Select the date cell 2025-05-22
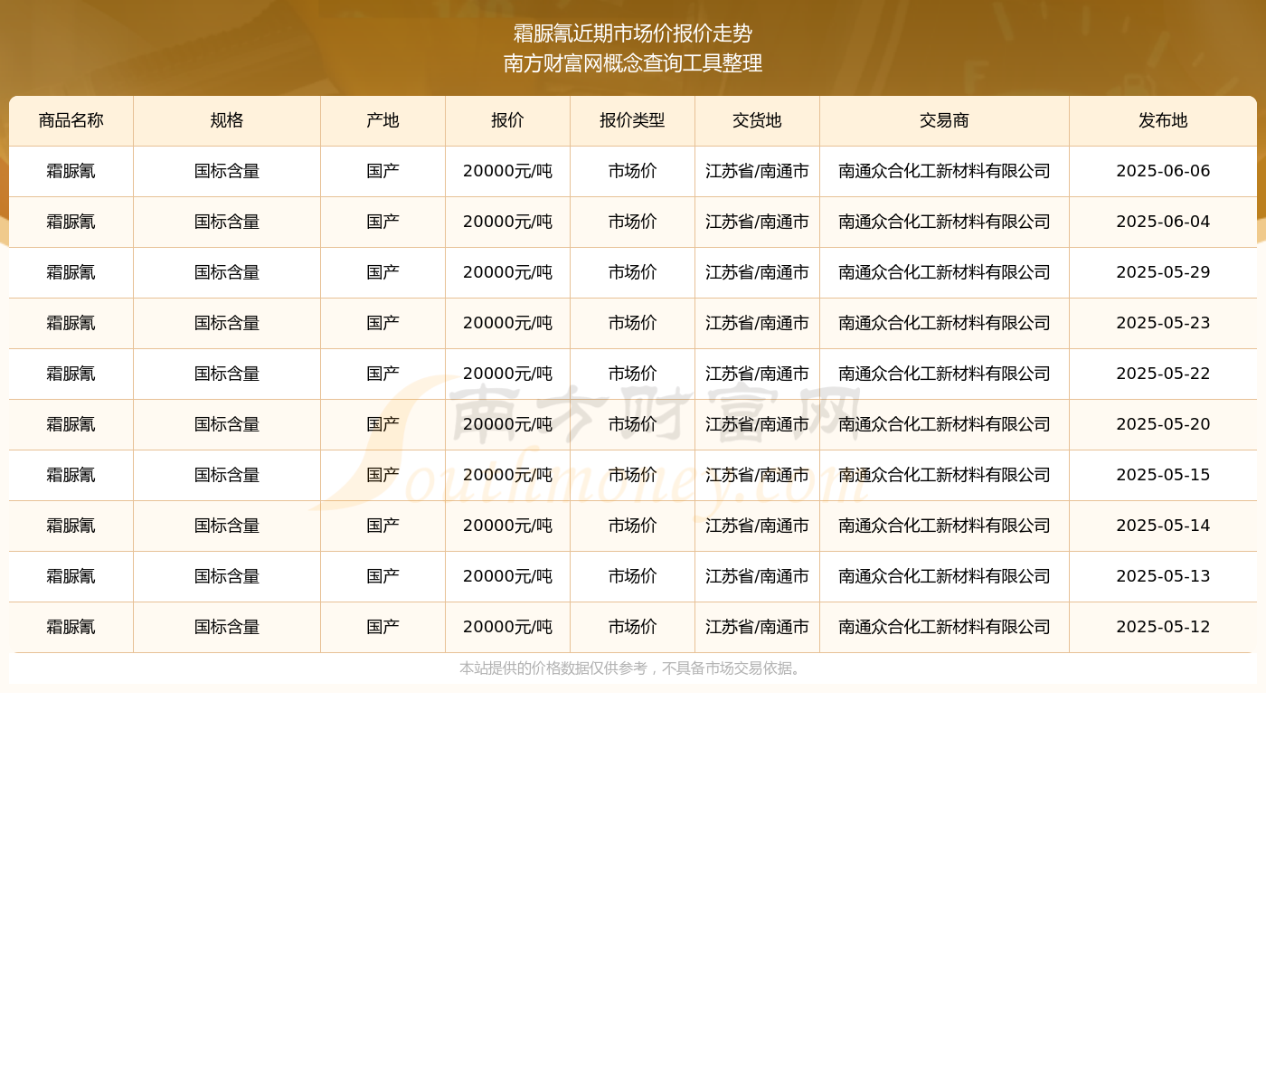The height and width of the screenshot is (1090, 1266). pos(1163,374)
